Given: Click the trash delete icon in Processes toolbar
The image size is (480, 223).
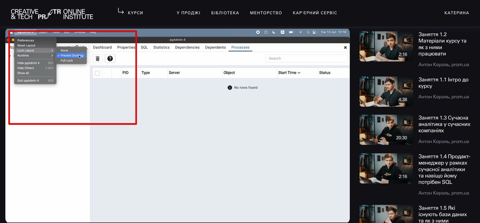Looking at the screenshot, I should pyautogui.click(x=97, y=59).
